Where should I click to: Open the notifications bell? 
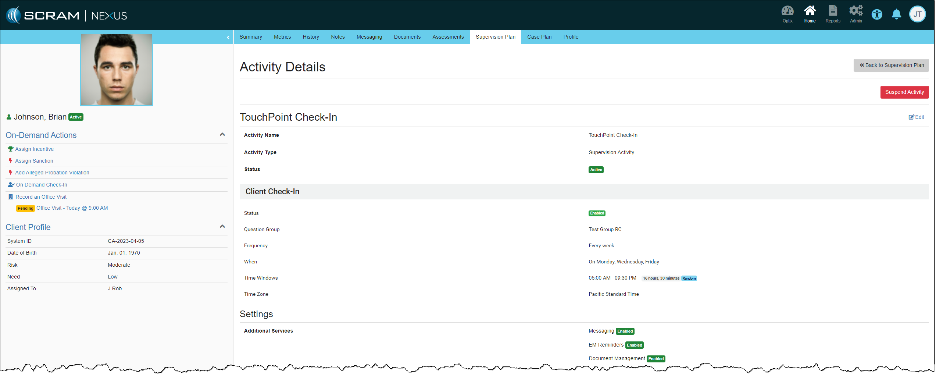click(896, 15)
